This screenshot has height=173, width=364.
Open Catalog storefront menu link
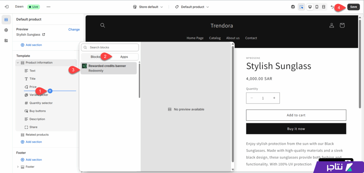tap(215, 38)
